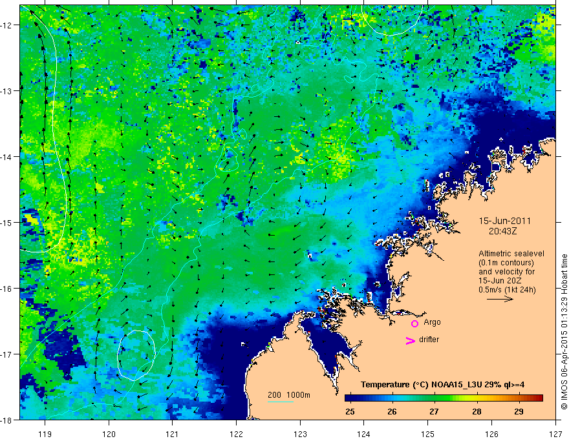Click the longitude label 125

[427, 434]
